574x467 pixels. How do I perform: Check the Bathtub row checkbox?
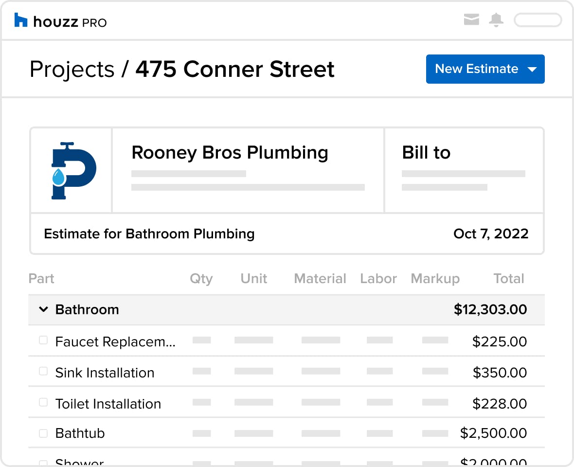click(43, 432)
